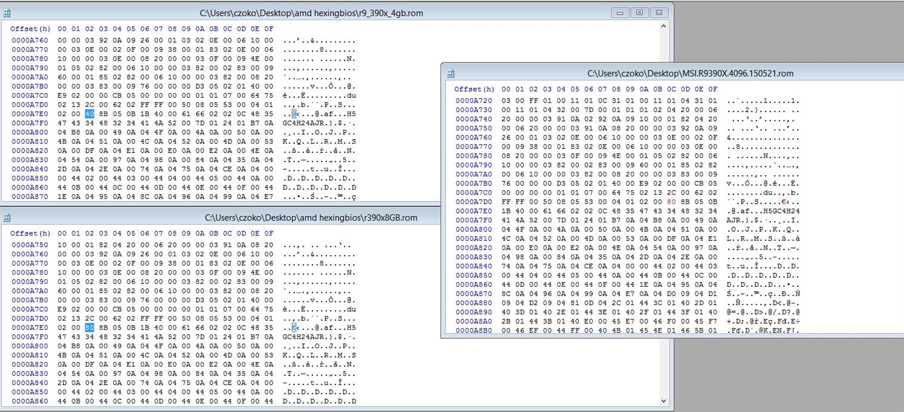Click column header 0F in r9_390x_4gb.rom window
904x412 pixels.
[269, 29]
